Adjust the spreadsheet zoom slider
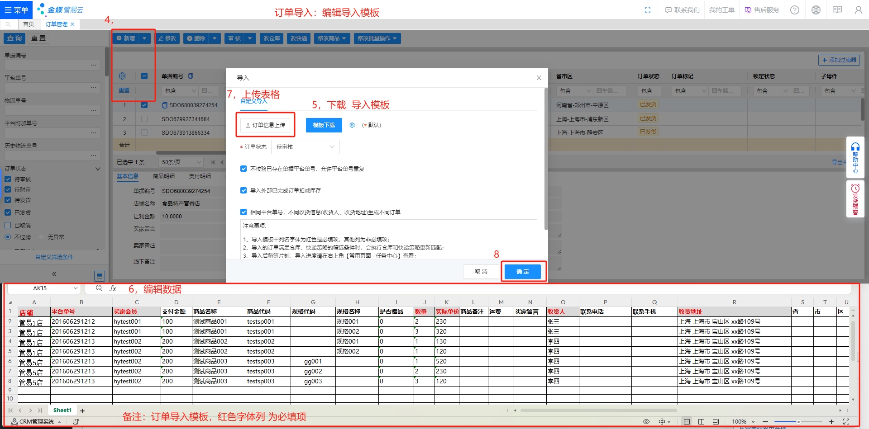This screenshot has width=869, height=429. click(x=798, y=422)
